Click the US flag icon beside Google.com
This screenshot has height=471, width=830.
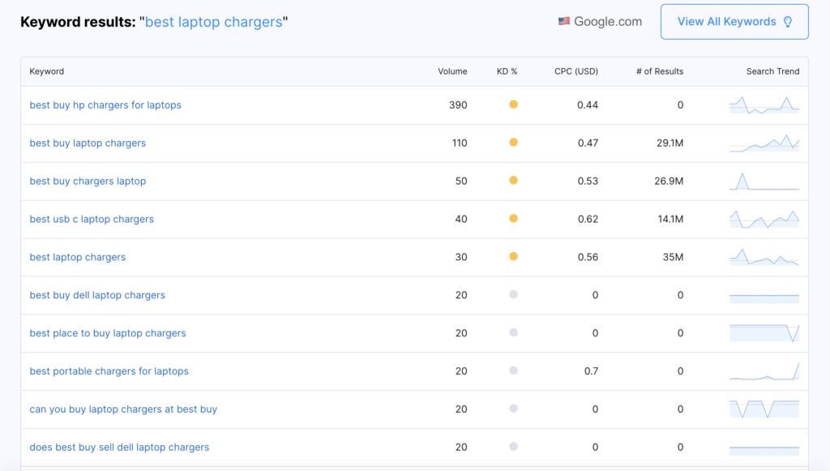point(564,21)
